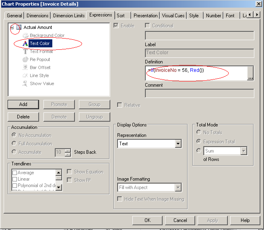Switch to the General tab
Screen dimensions: 264x230
click(x=14, y=16)
